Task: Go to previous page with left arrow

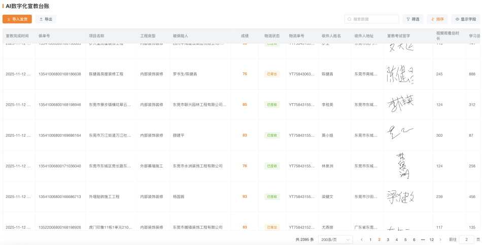Action: 362,239
